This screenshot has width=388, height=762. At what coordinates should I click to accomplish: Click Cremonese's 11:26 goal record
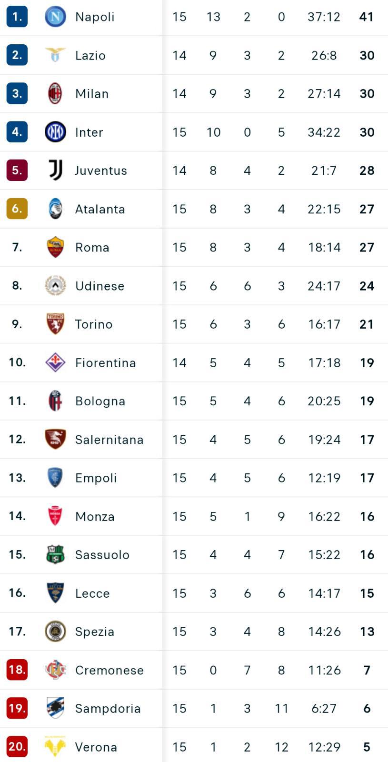tap(324, 670)
